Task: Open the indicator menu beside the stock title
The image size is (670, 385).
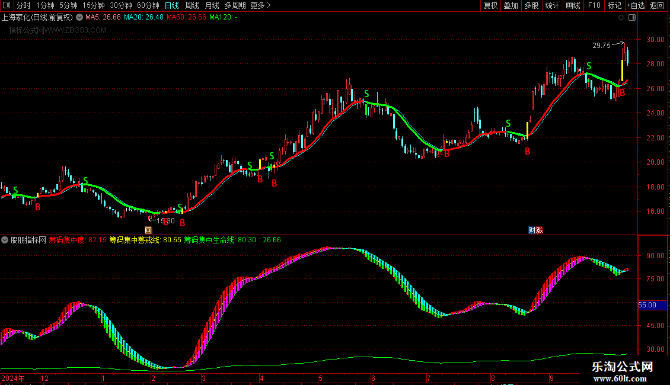Action: click(79, 17)
